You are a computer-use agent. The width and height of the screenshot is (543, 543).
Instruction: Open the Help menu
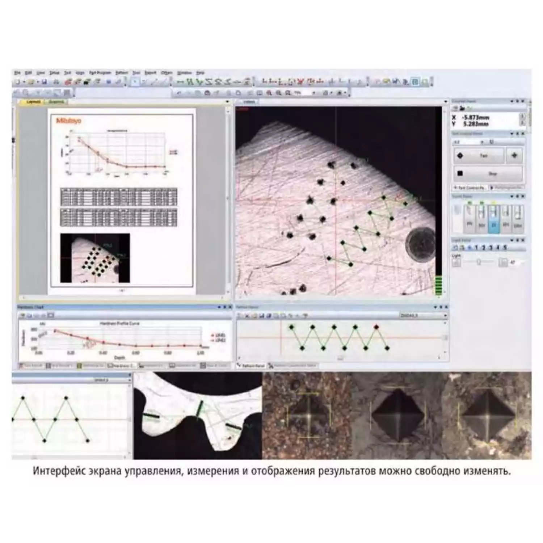point(200,73)
